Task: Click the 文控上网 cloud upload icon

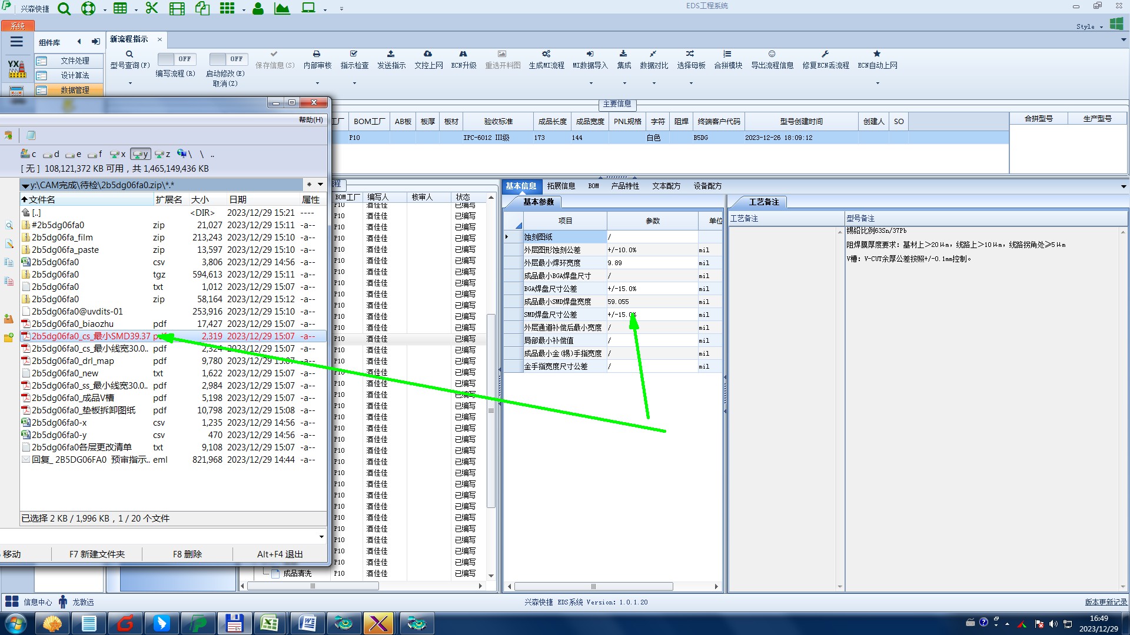Action: coord(428,54)
